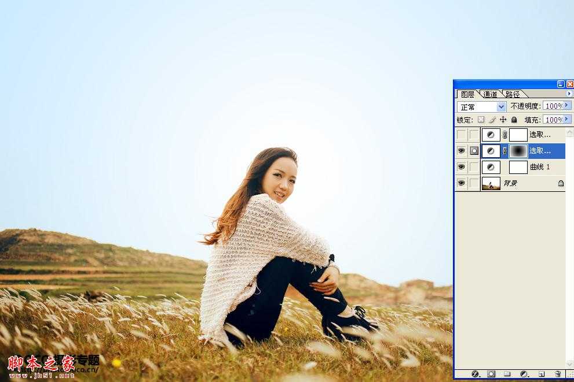The height and width of the screenshot is (382, 574).
Task: Toggle lock all padlock icon
Action: tap(514, 120)
